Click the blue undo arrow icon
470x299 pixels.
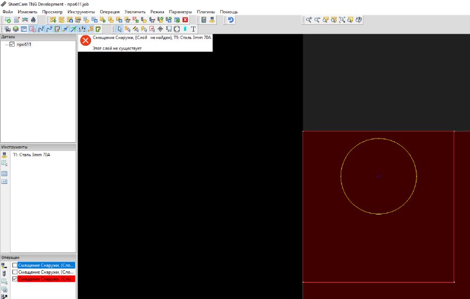(x=231, y=20)
